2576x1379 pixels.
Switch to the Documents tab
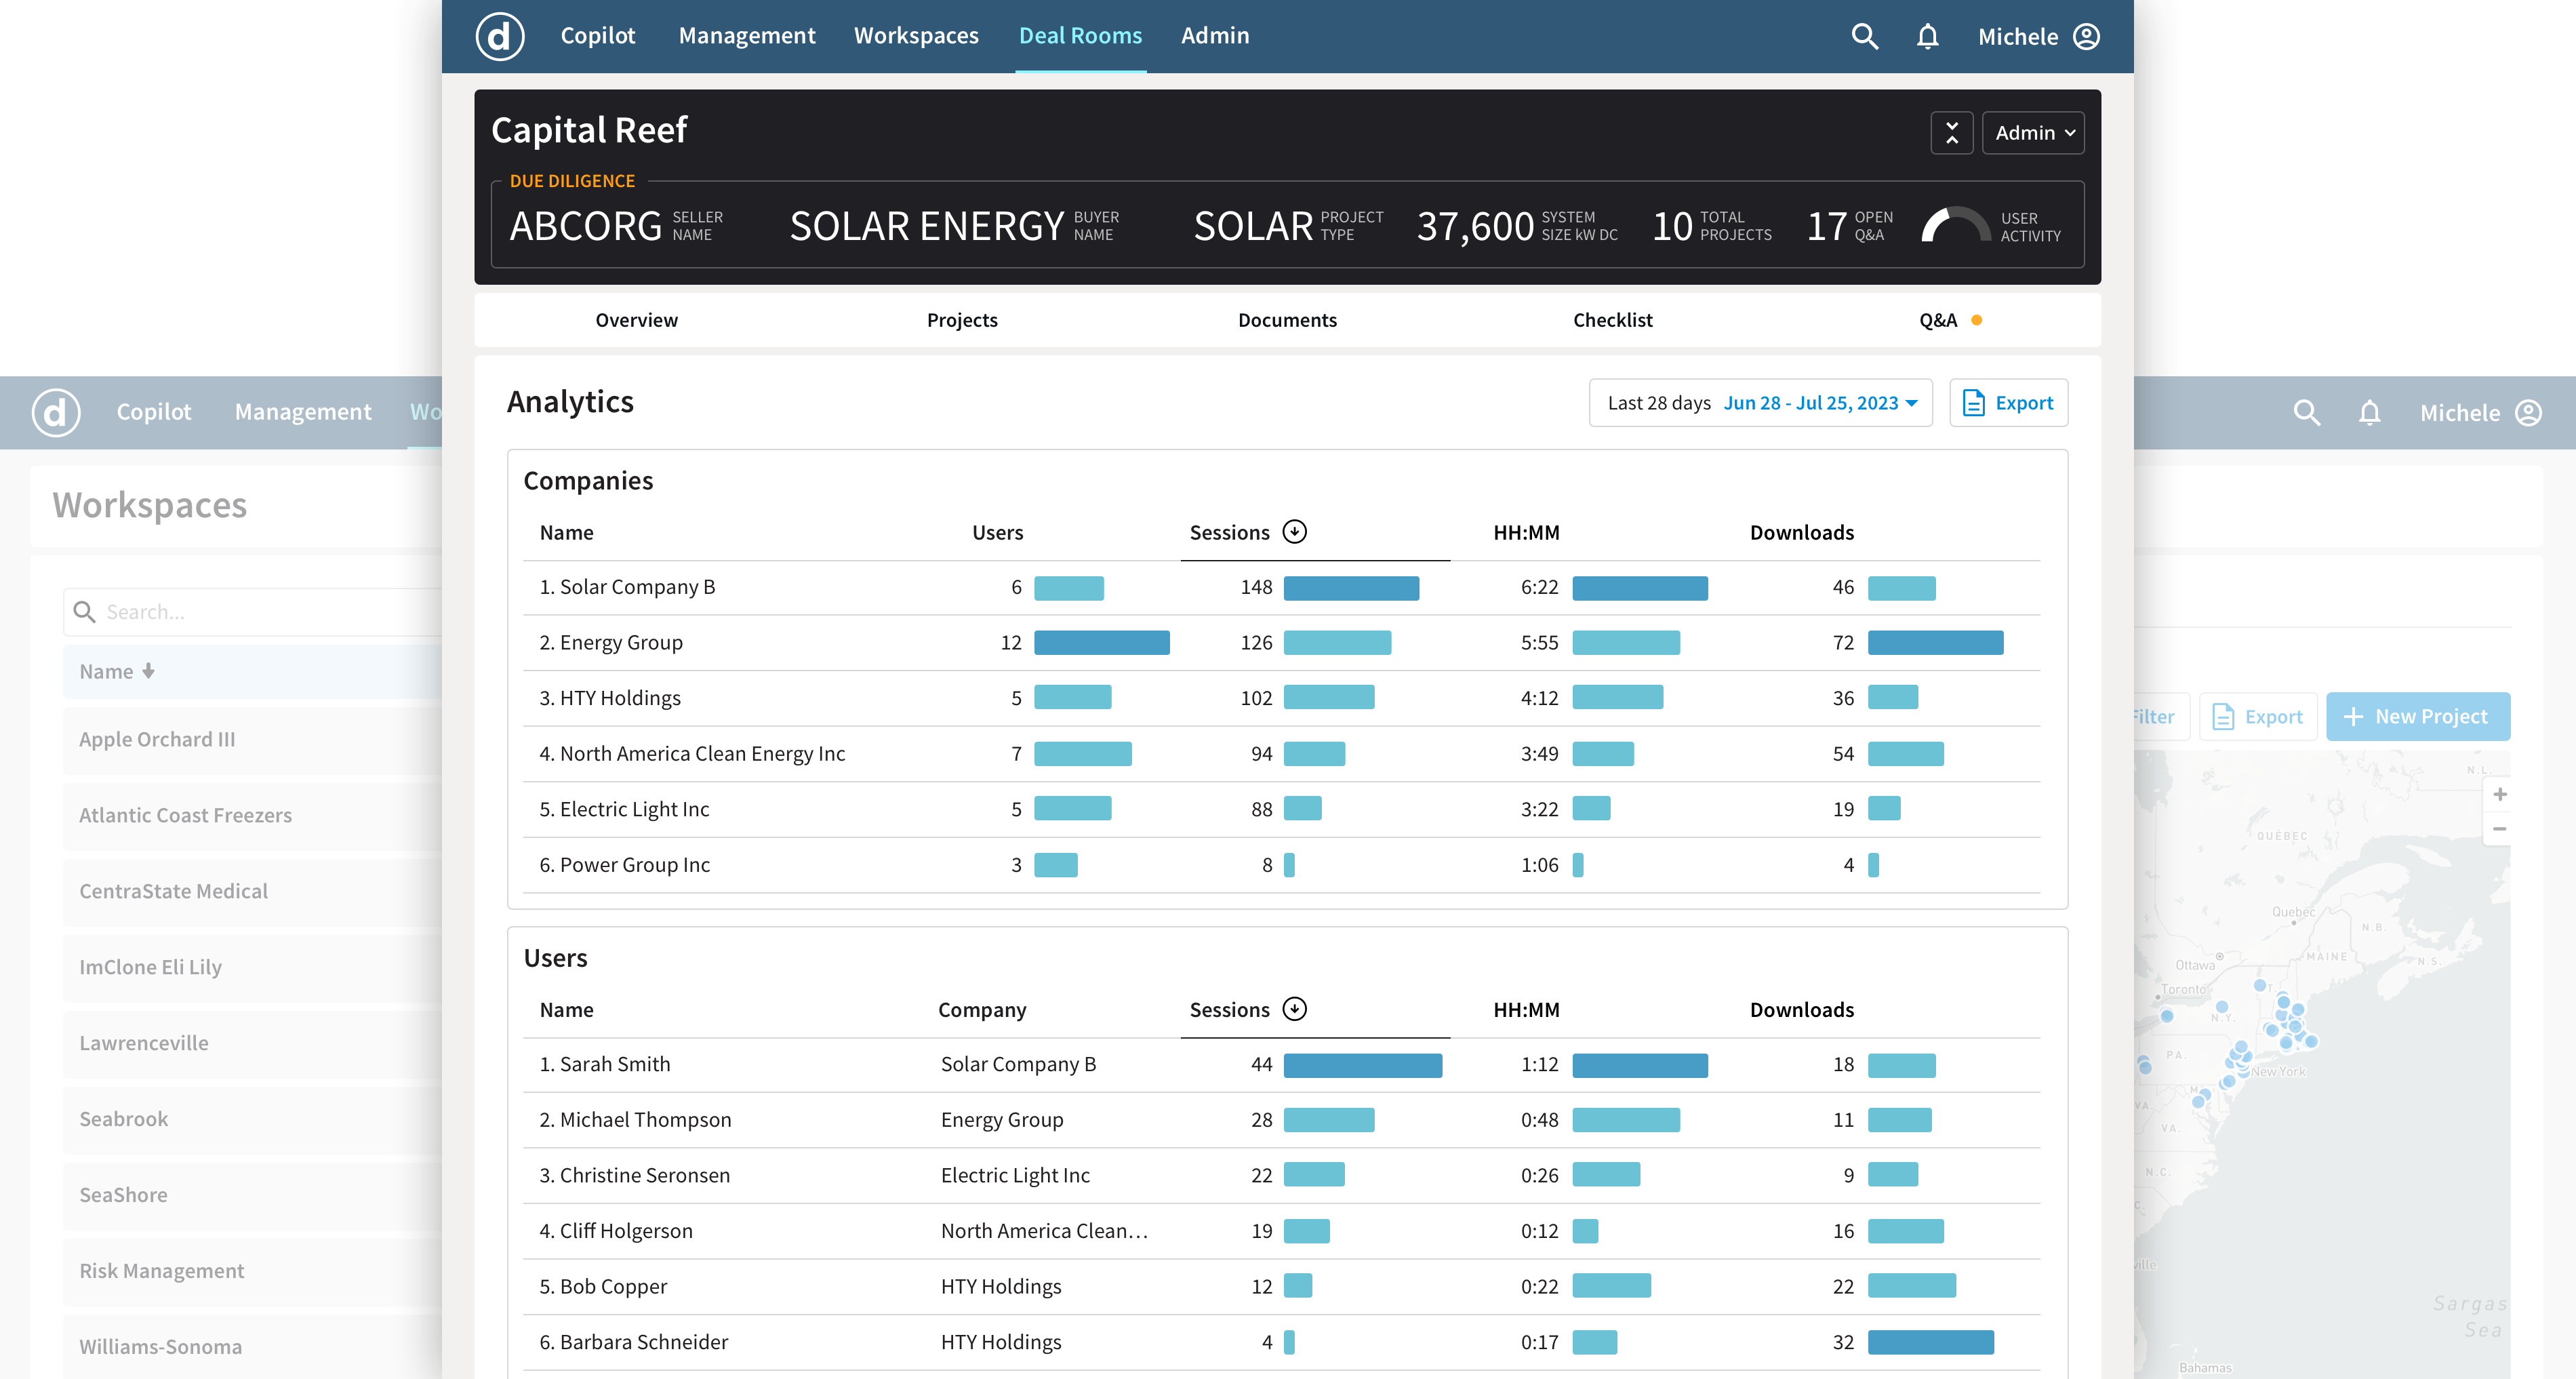tap(1287, 320)
